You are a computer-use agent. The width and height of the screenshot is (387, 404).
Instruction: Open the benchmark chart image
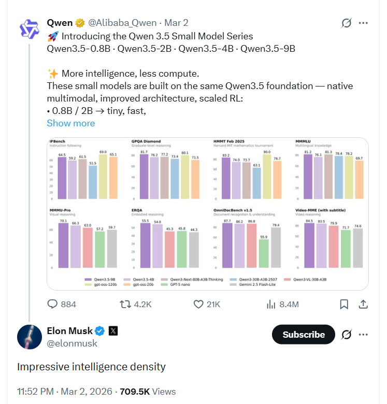[x=207, y=213]
